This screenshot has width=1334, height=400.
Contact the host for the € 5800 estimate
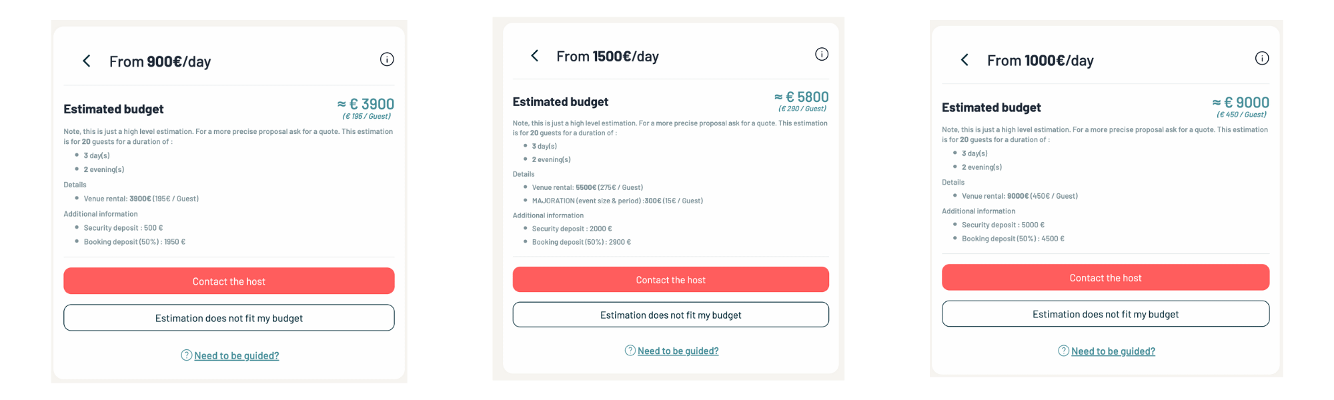670,280
